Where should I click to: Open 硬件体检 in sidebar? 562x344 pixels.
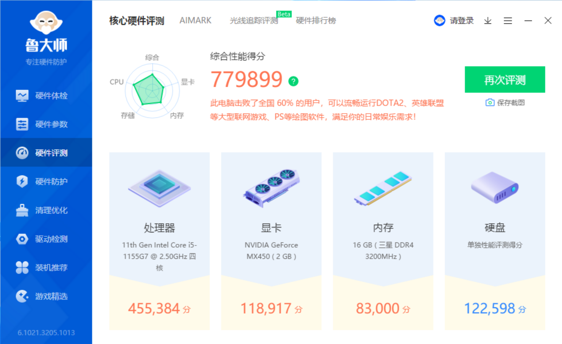pyautogui.click(x=46, y=96)
